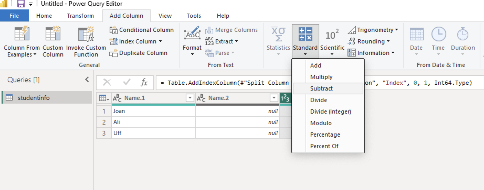Click the Standard operations button
Viewport: 484px width, 190px height.
pyautogui.click(x=305, y=41)
